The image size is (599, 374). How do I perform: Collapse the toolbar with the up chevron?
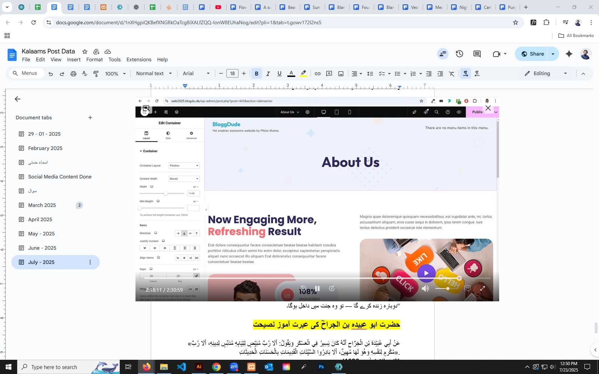pos(583,74)
